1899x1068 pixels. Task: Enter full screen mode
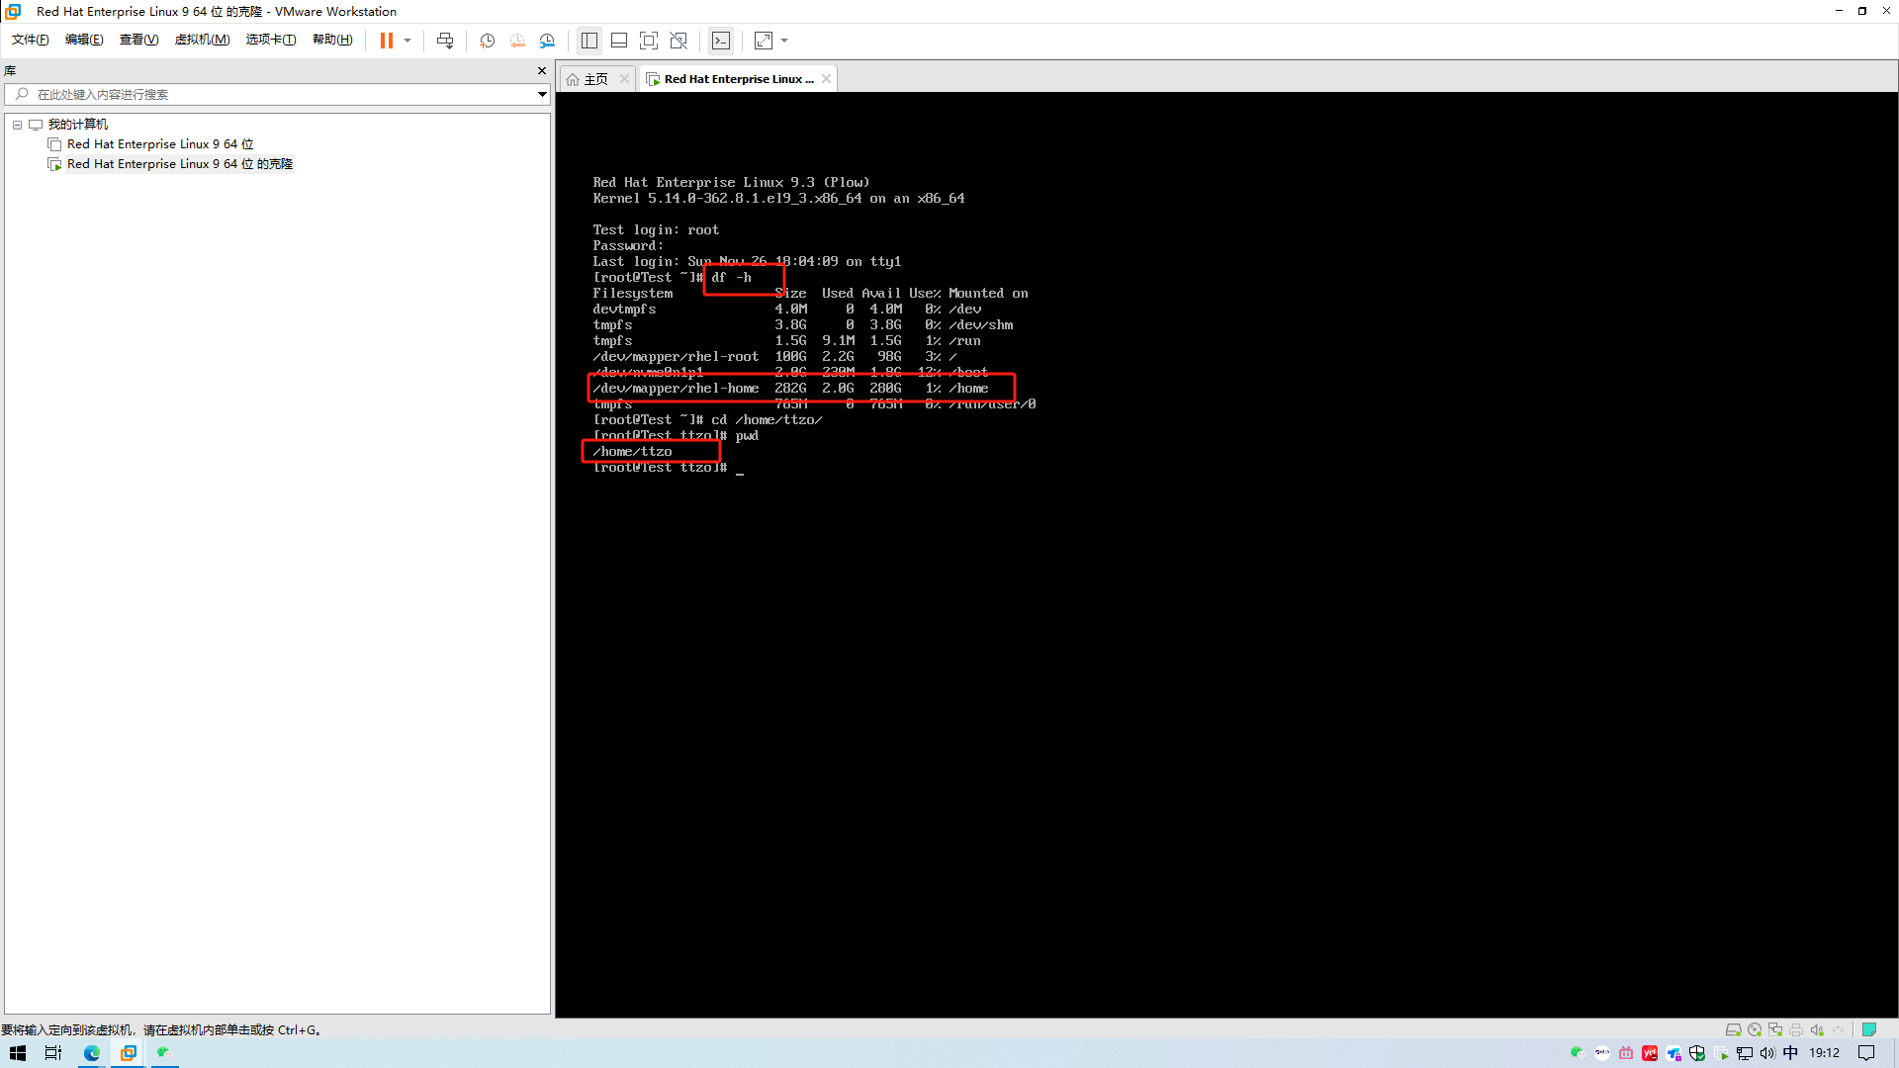pyautogui.click(x=649, y=41)
